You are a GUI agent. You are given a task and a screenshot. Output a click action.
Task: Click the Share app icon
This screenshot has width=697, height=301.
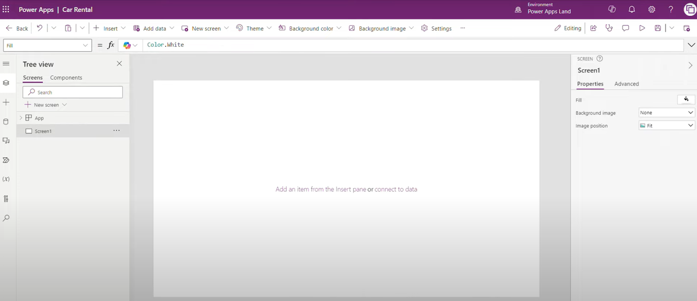[x=593, y=28]
